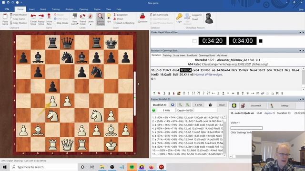Click the Settings chess piece icon
305x171 pixels.
pyautogui.click(x=272, y=105)
